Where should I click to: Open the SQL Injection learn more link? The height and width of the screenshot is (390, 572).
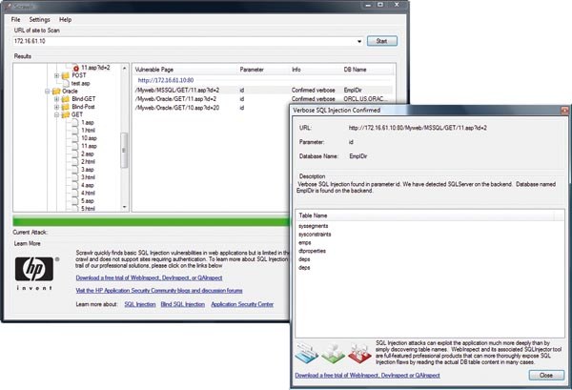point(140,304)
